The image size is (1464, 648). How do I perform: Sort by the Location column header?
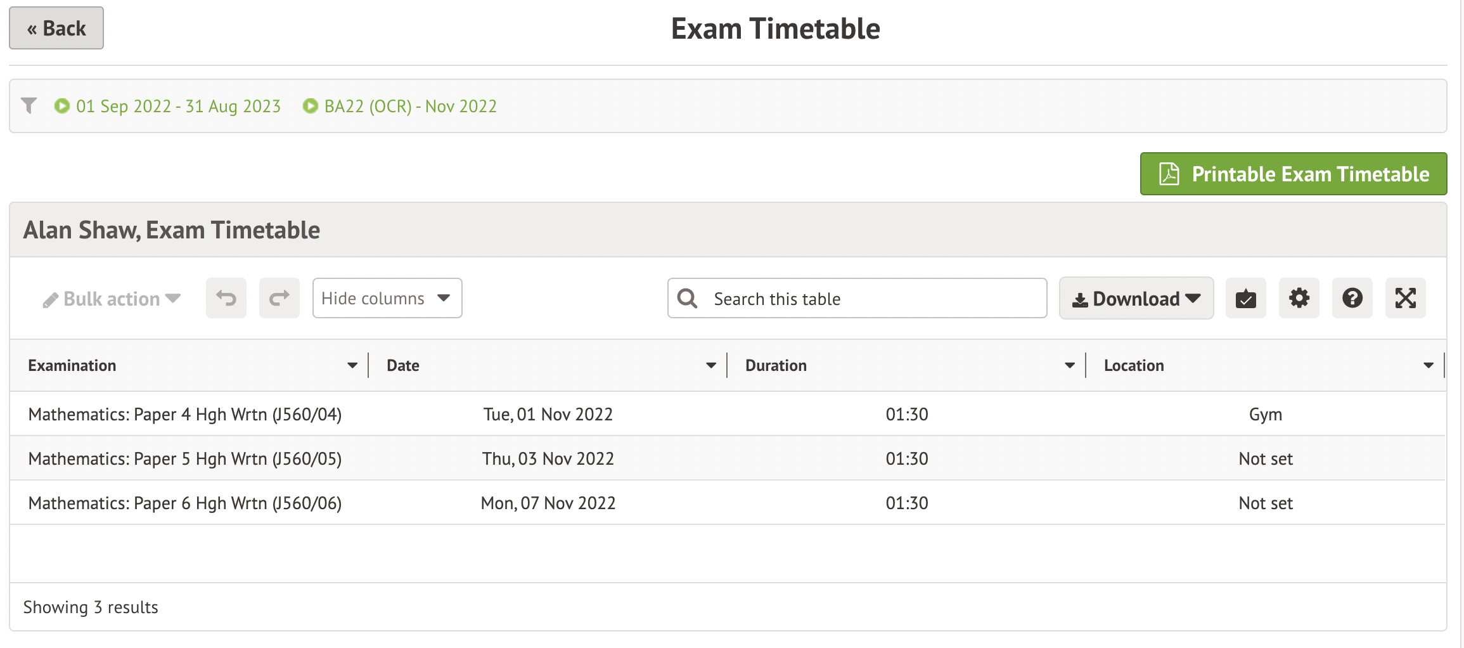coord(1134,365)
